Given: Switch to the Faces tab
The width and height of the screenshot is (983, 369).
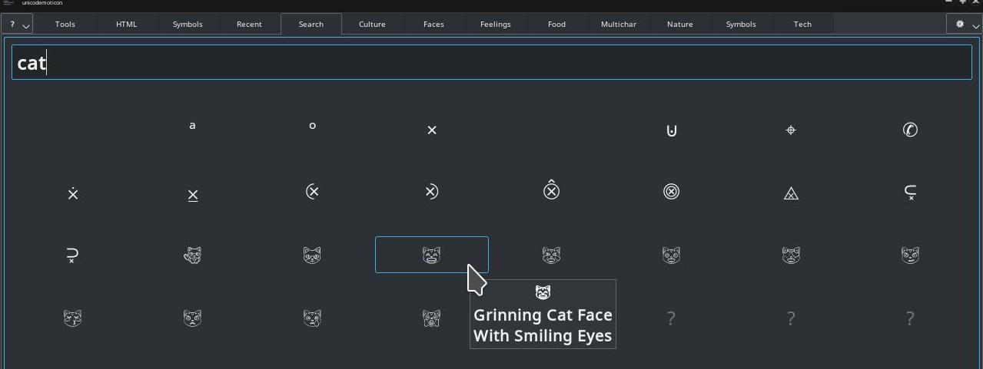Looking at the screenshot, I should tap(433, 24).
